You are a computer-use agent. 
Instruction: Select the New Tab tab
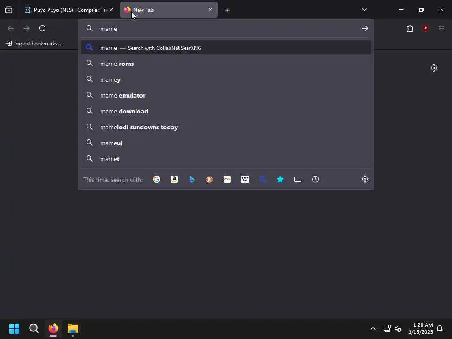point(169,10)
